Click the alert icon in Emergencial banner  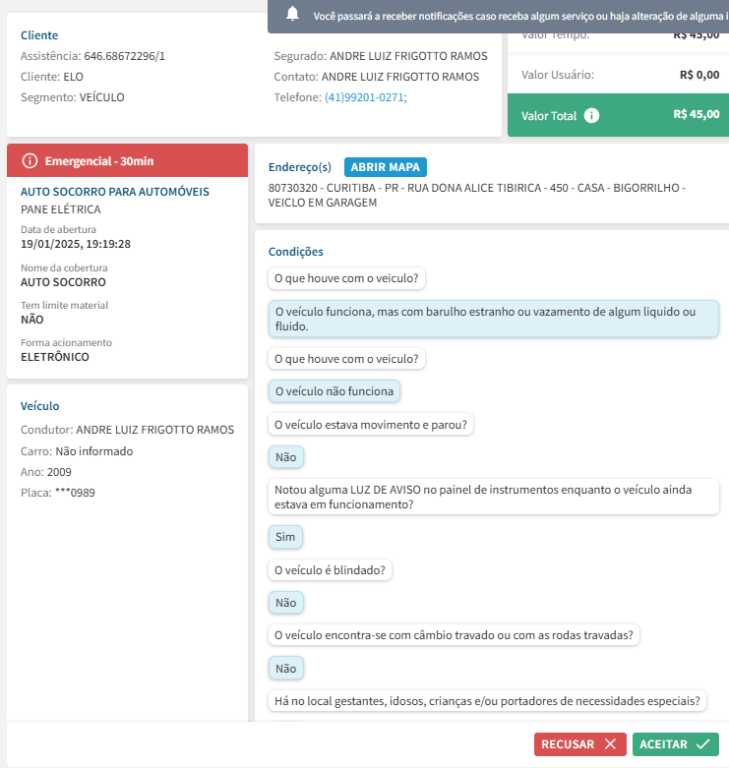30,161
